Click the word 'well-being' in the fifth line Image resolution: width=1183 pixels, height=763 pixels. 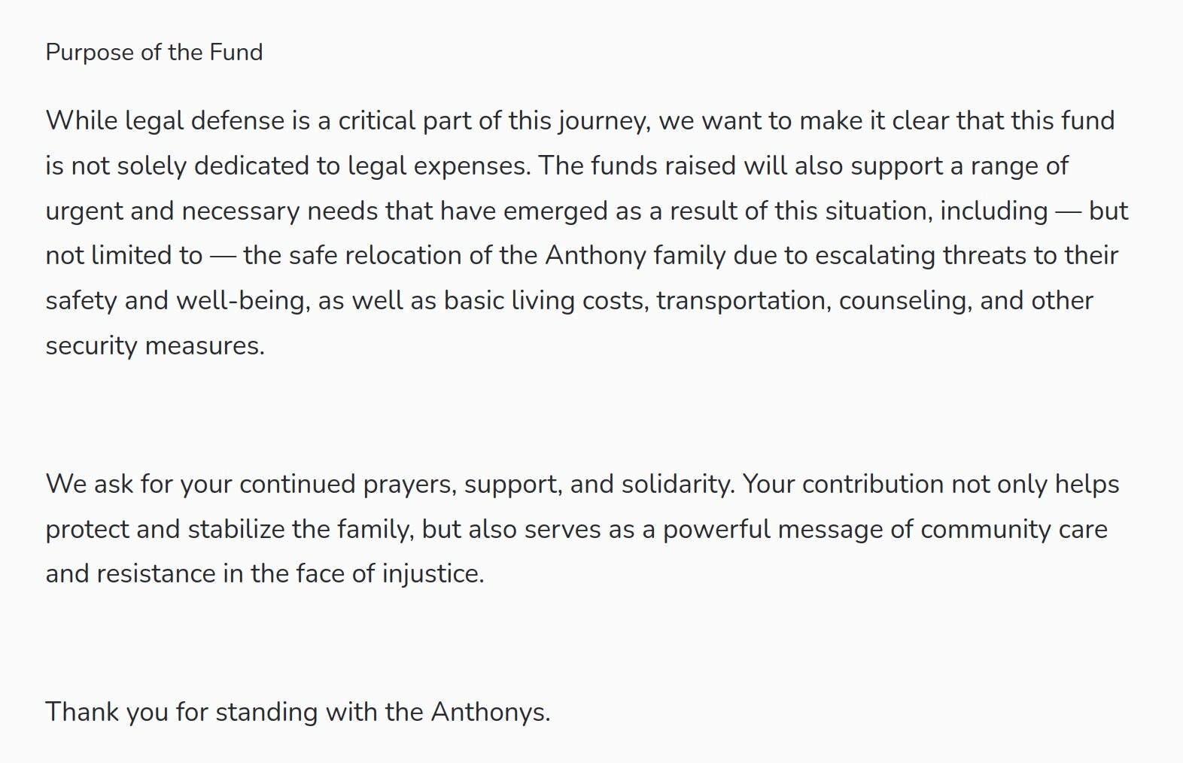coord(242,302)
